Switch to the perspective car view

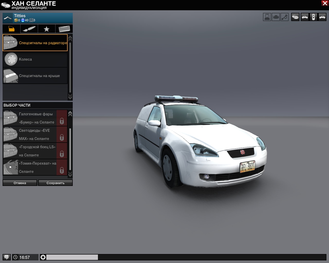click(x=295, y=17)
